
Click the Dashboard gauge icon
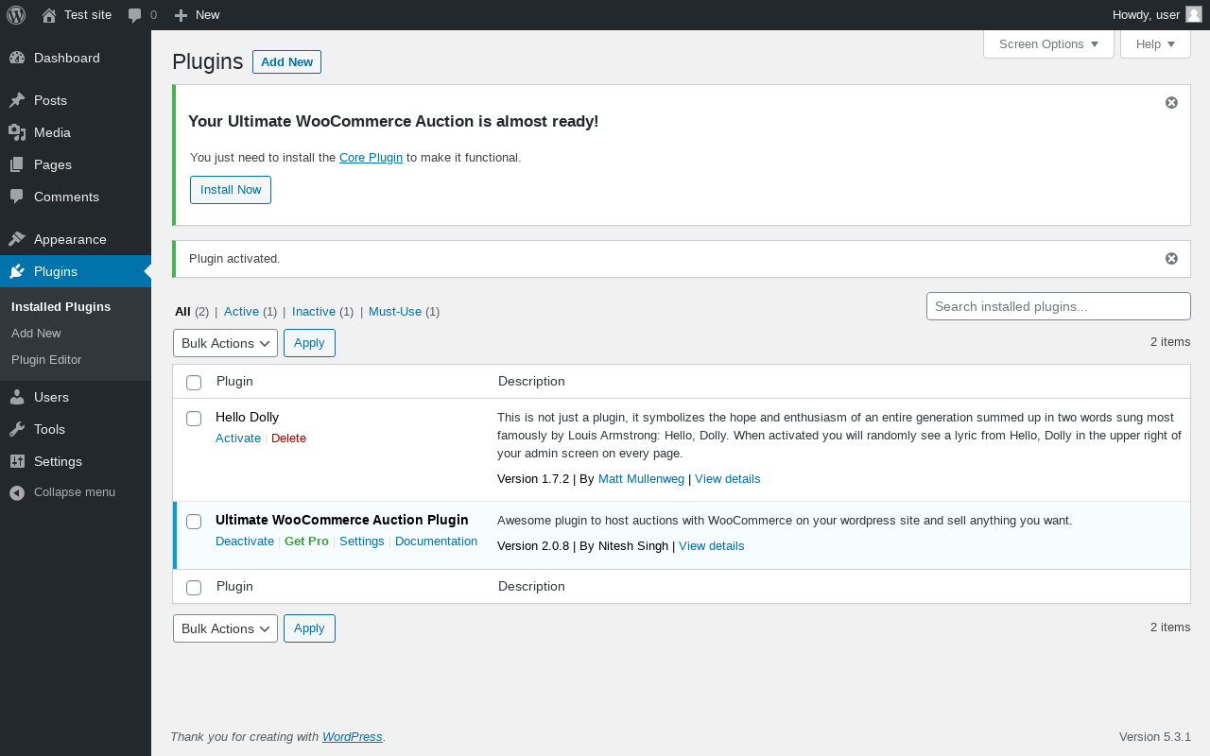[x=17, y=58]
